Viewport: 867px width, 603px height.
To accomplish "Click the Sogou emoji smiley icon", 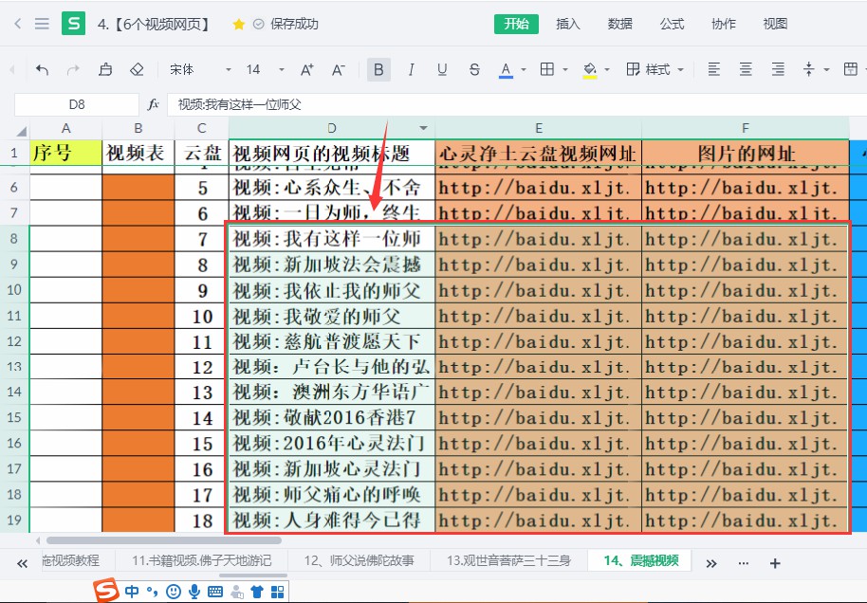I will click(174, 592).
